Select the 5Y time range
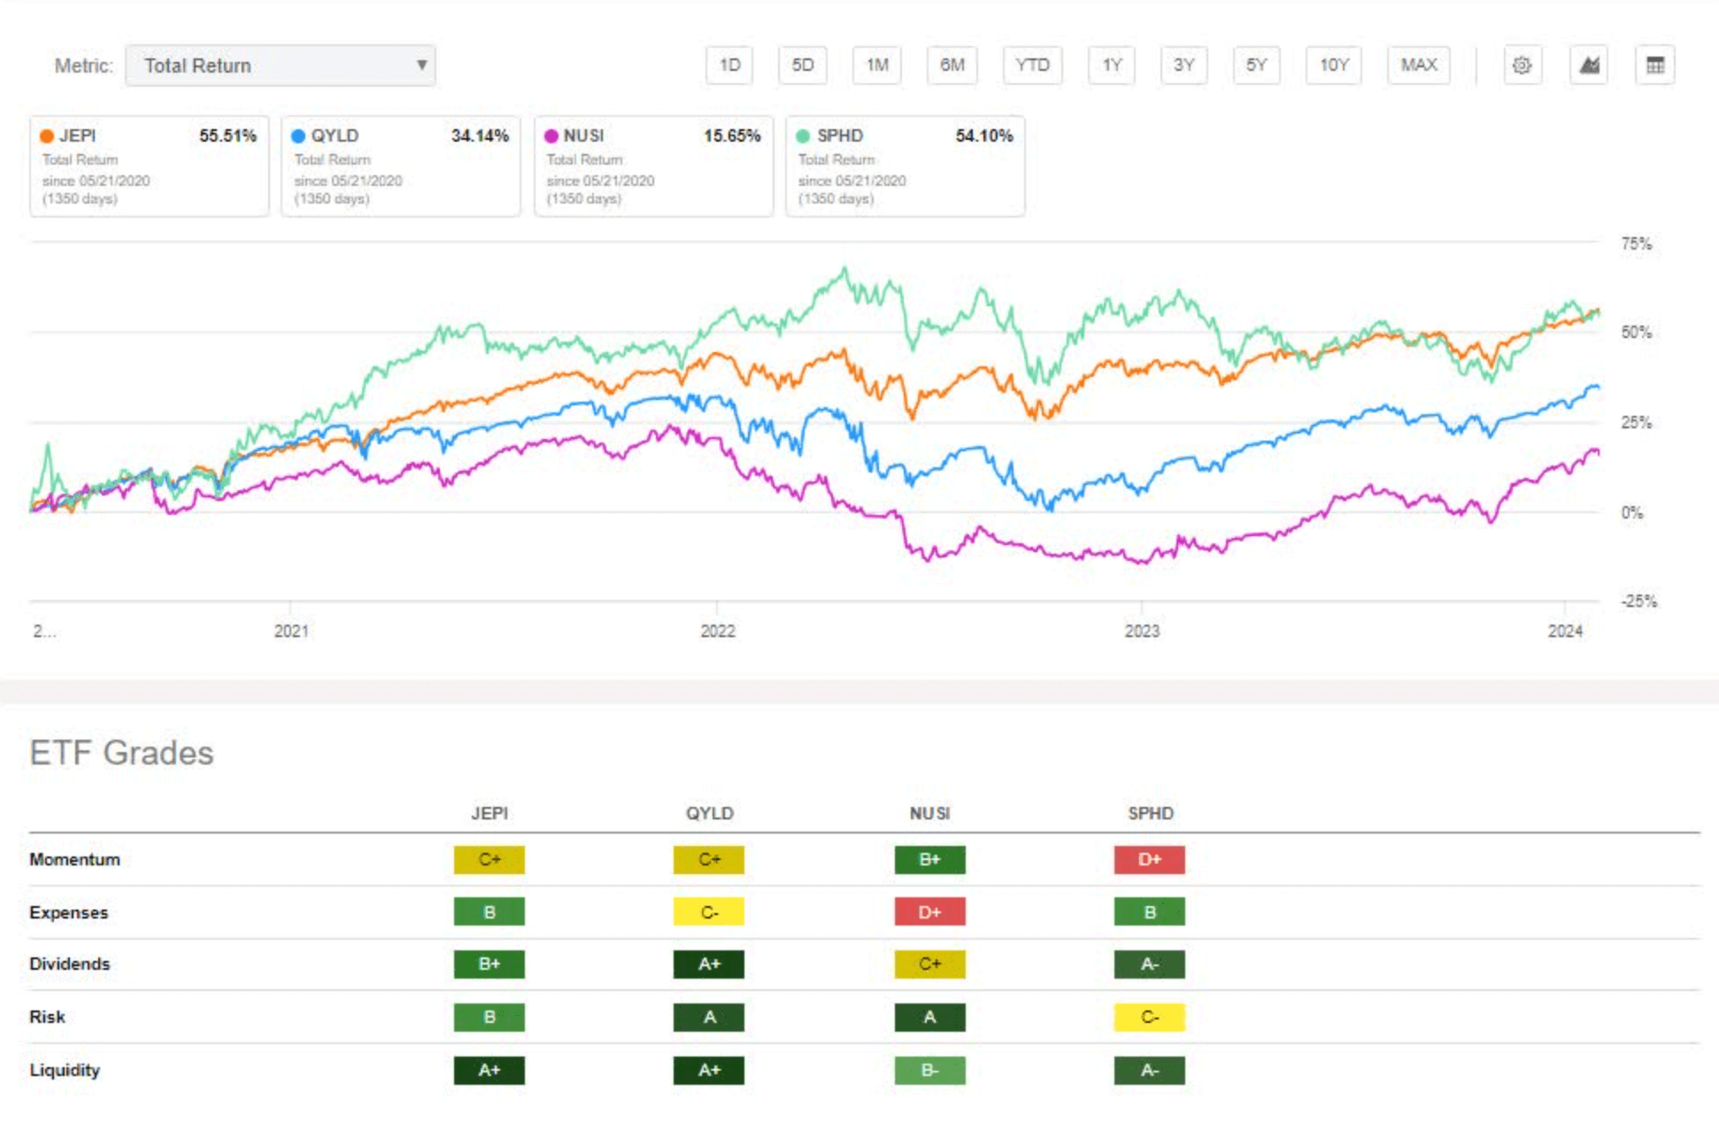 pyautogui.click(x=1256, y=65)
